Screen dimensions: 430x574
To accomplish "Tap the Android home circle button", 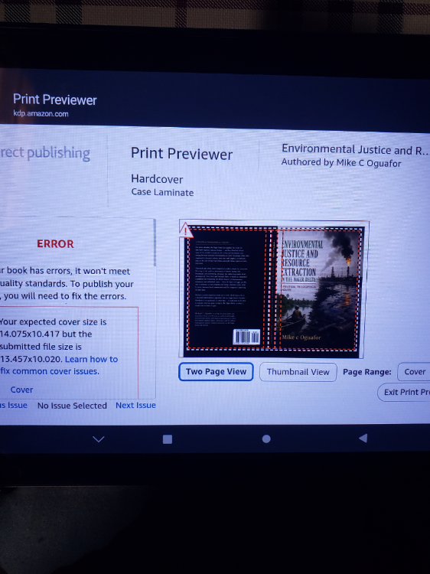I will pos(266,439).
